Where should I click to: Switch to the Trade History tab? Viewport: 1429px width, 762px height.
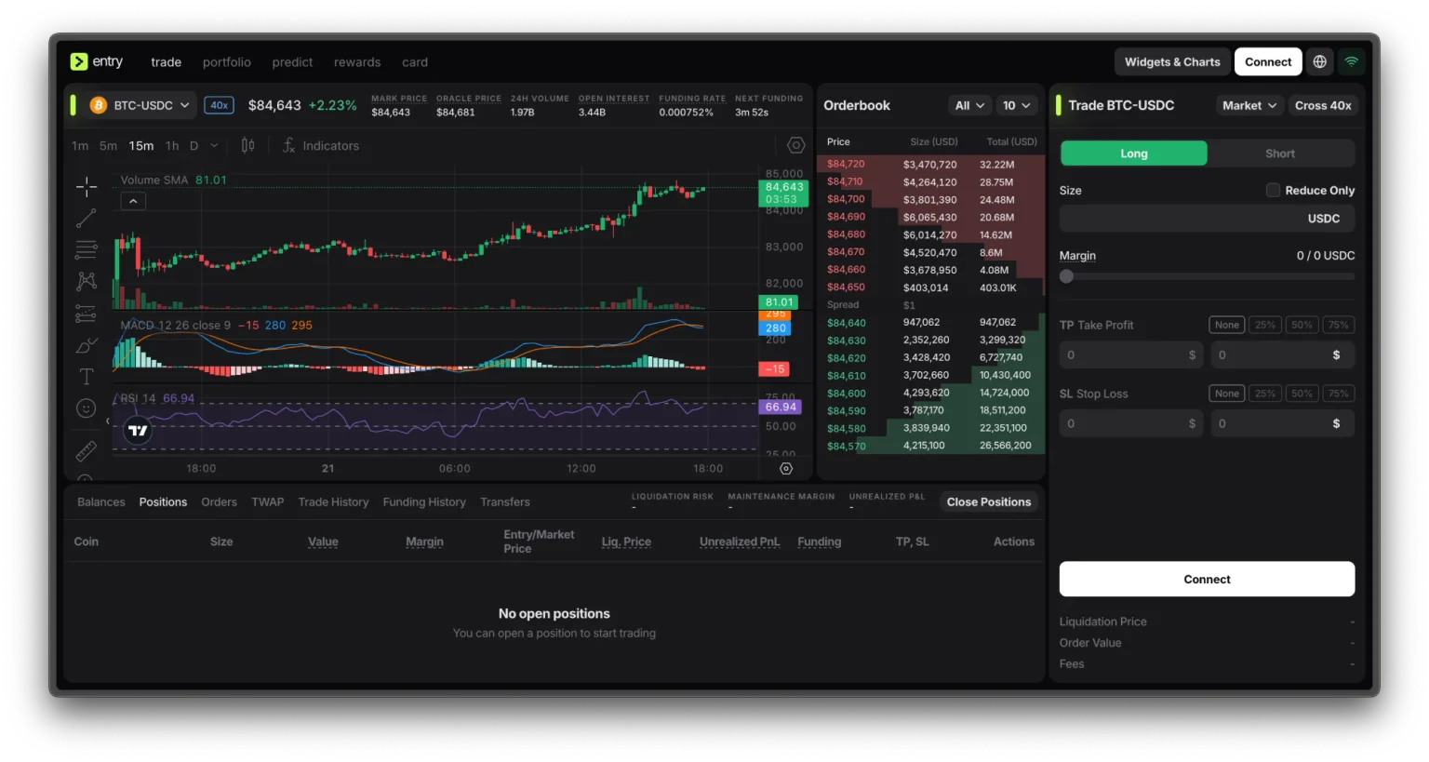tap(333, 501)
